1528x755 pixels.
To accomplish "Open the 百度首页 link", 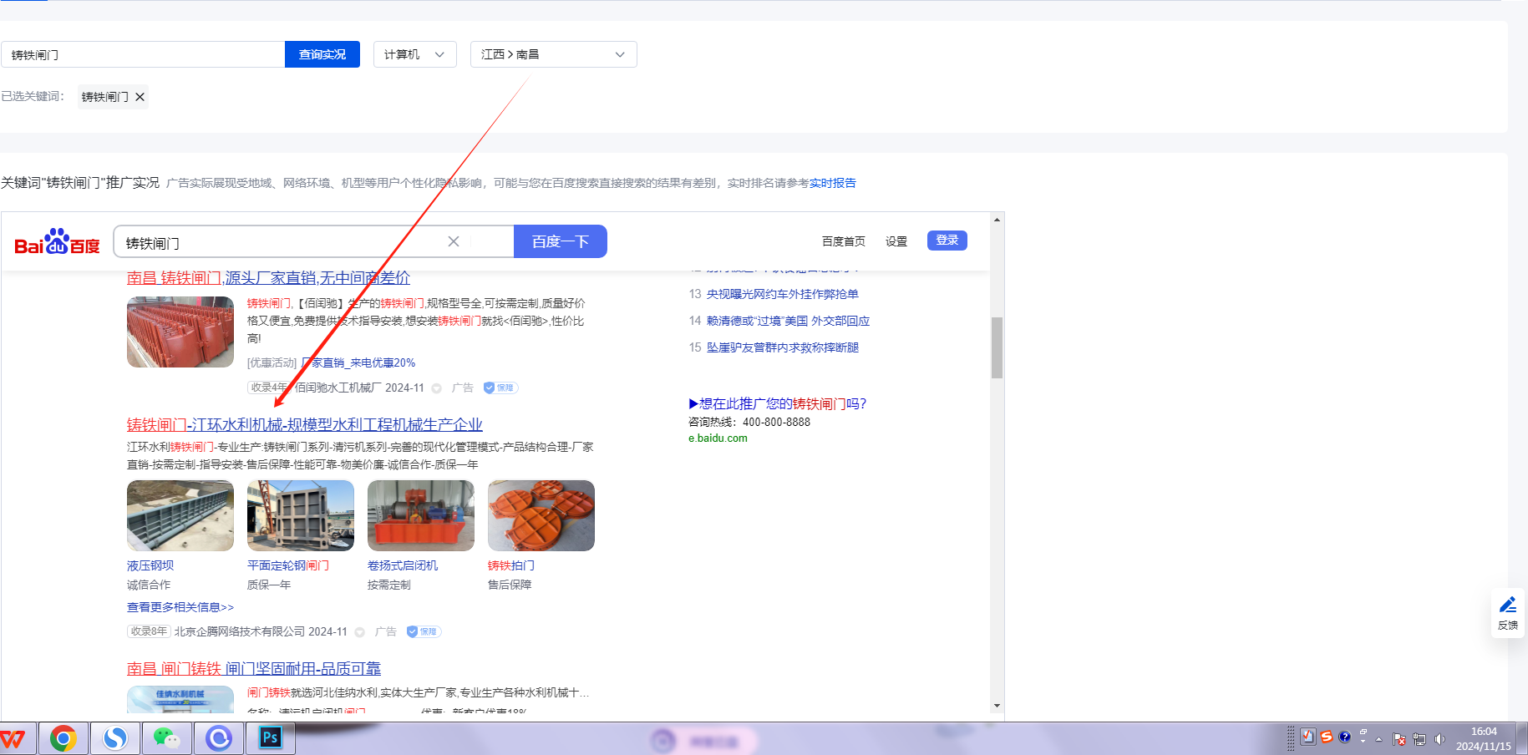I will pyautogui.click(x=844, y=241).
